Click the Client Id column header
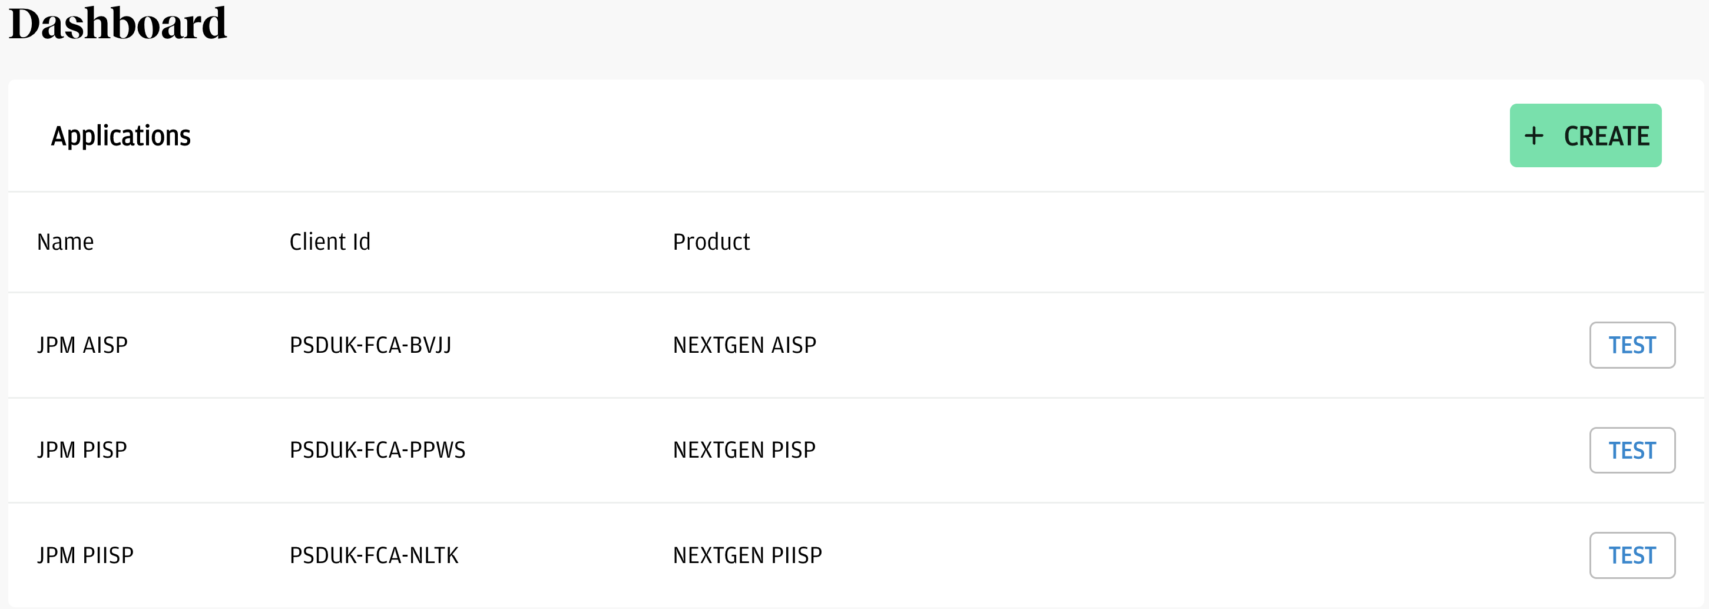This screenshot has width=1709, height=609. 330,242
